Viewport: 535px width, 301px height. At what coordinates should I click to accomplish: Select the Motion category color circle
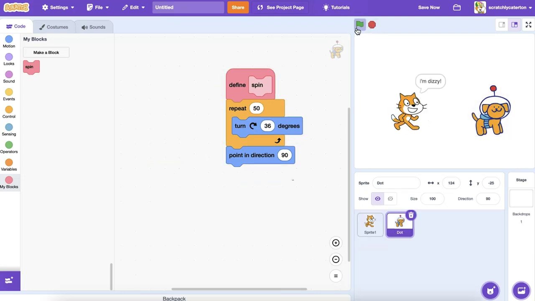[9, 39]
